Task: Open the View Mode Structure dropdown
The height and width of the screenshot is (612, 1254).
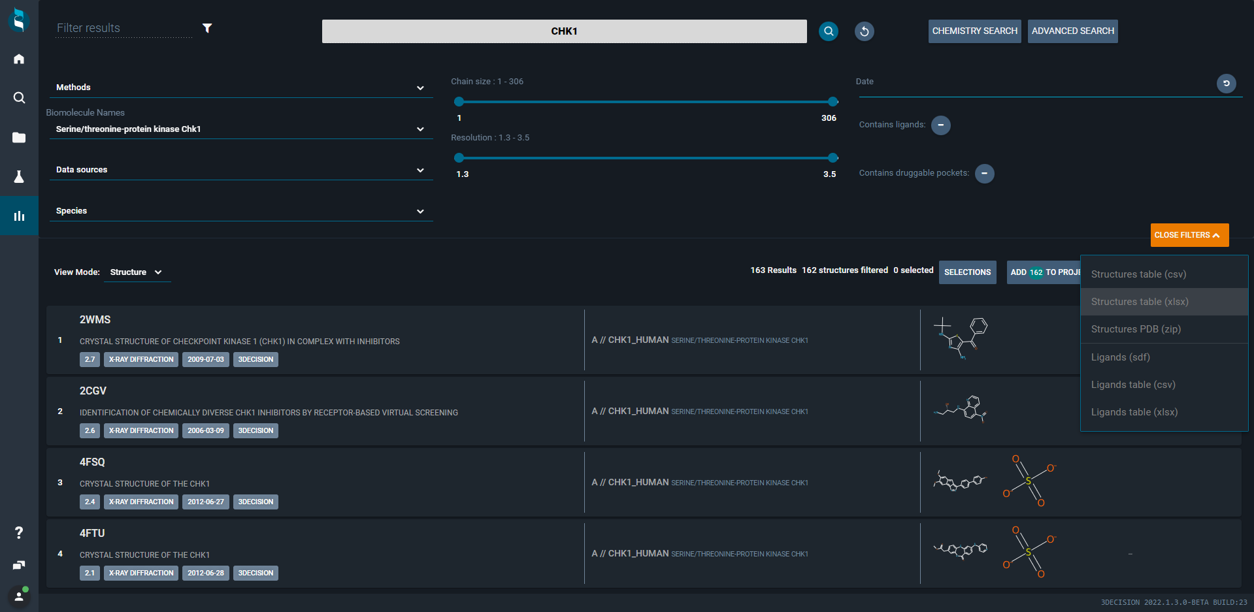Action: [137, 272]
